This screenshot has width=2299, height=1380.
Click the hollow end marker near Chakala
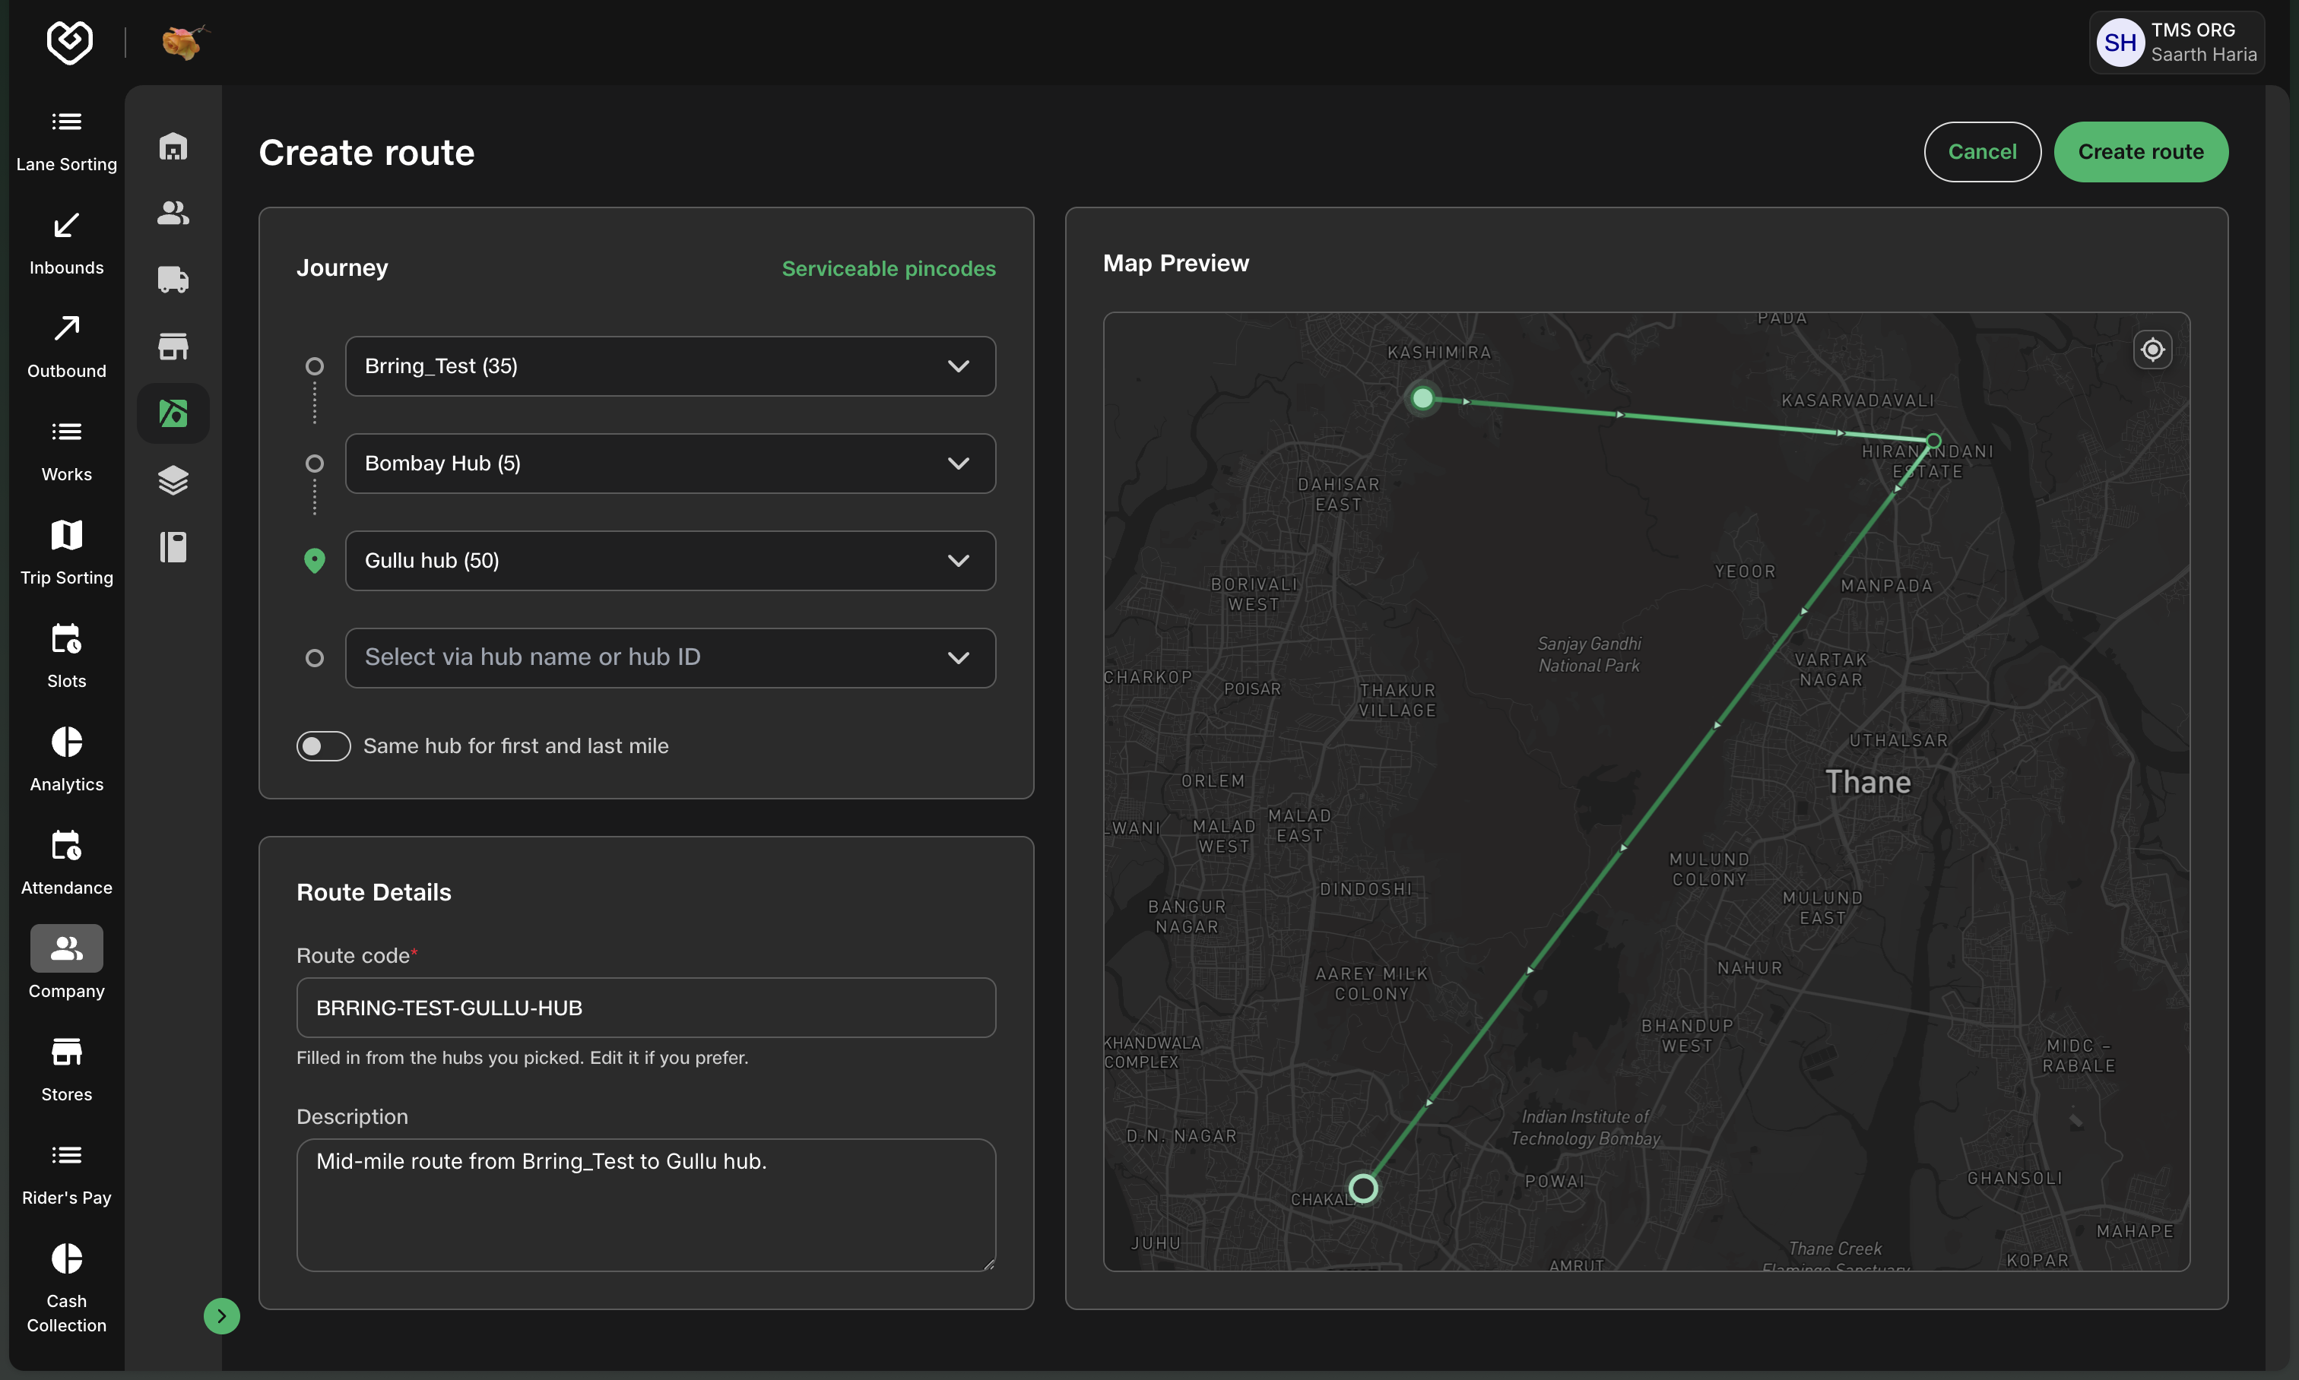coord(1363,1188)
